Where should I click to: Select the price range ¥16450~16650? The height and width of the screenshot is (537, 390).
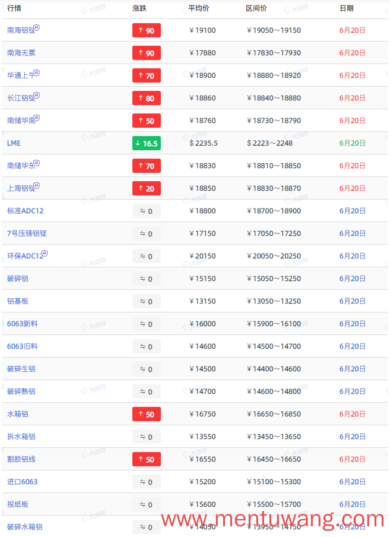click(x=274, y=460)
